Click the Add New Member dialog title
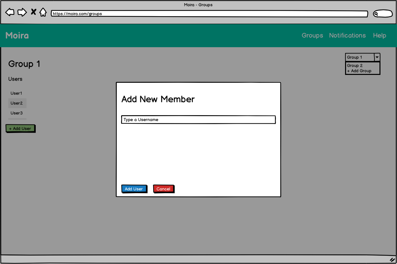Image resolution: width=397 pixels, height=264 pixels. (158, 99)
